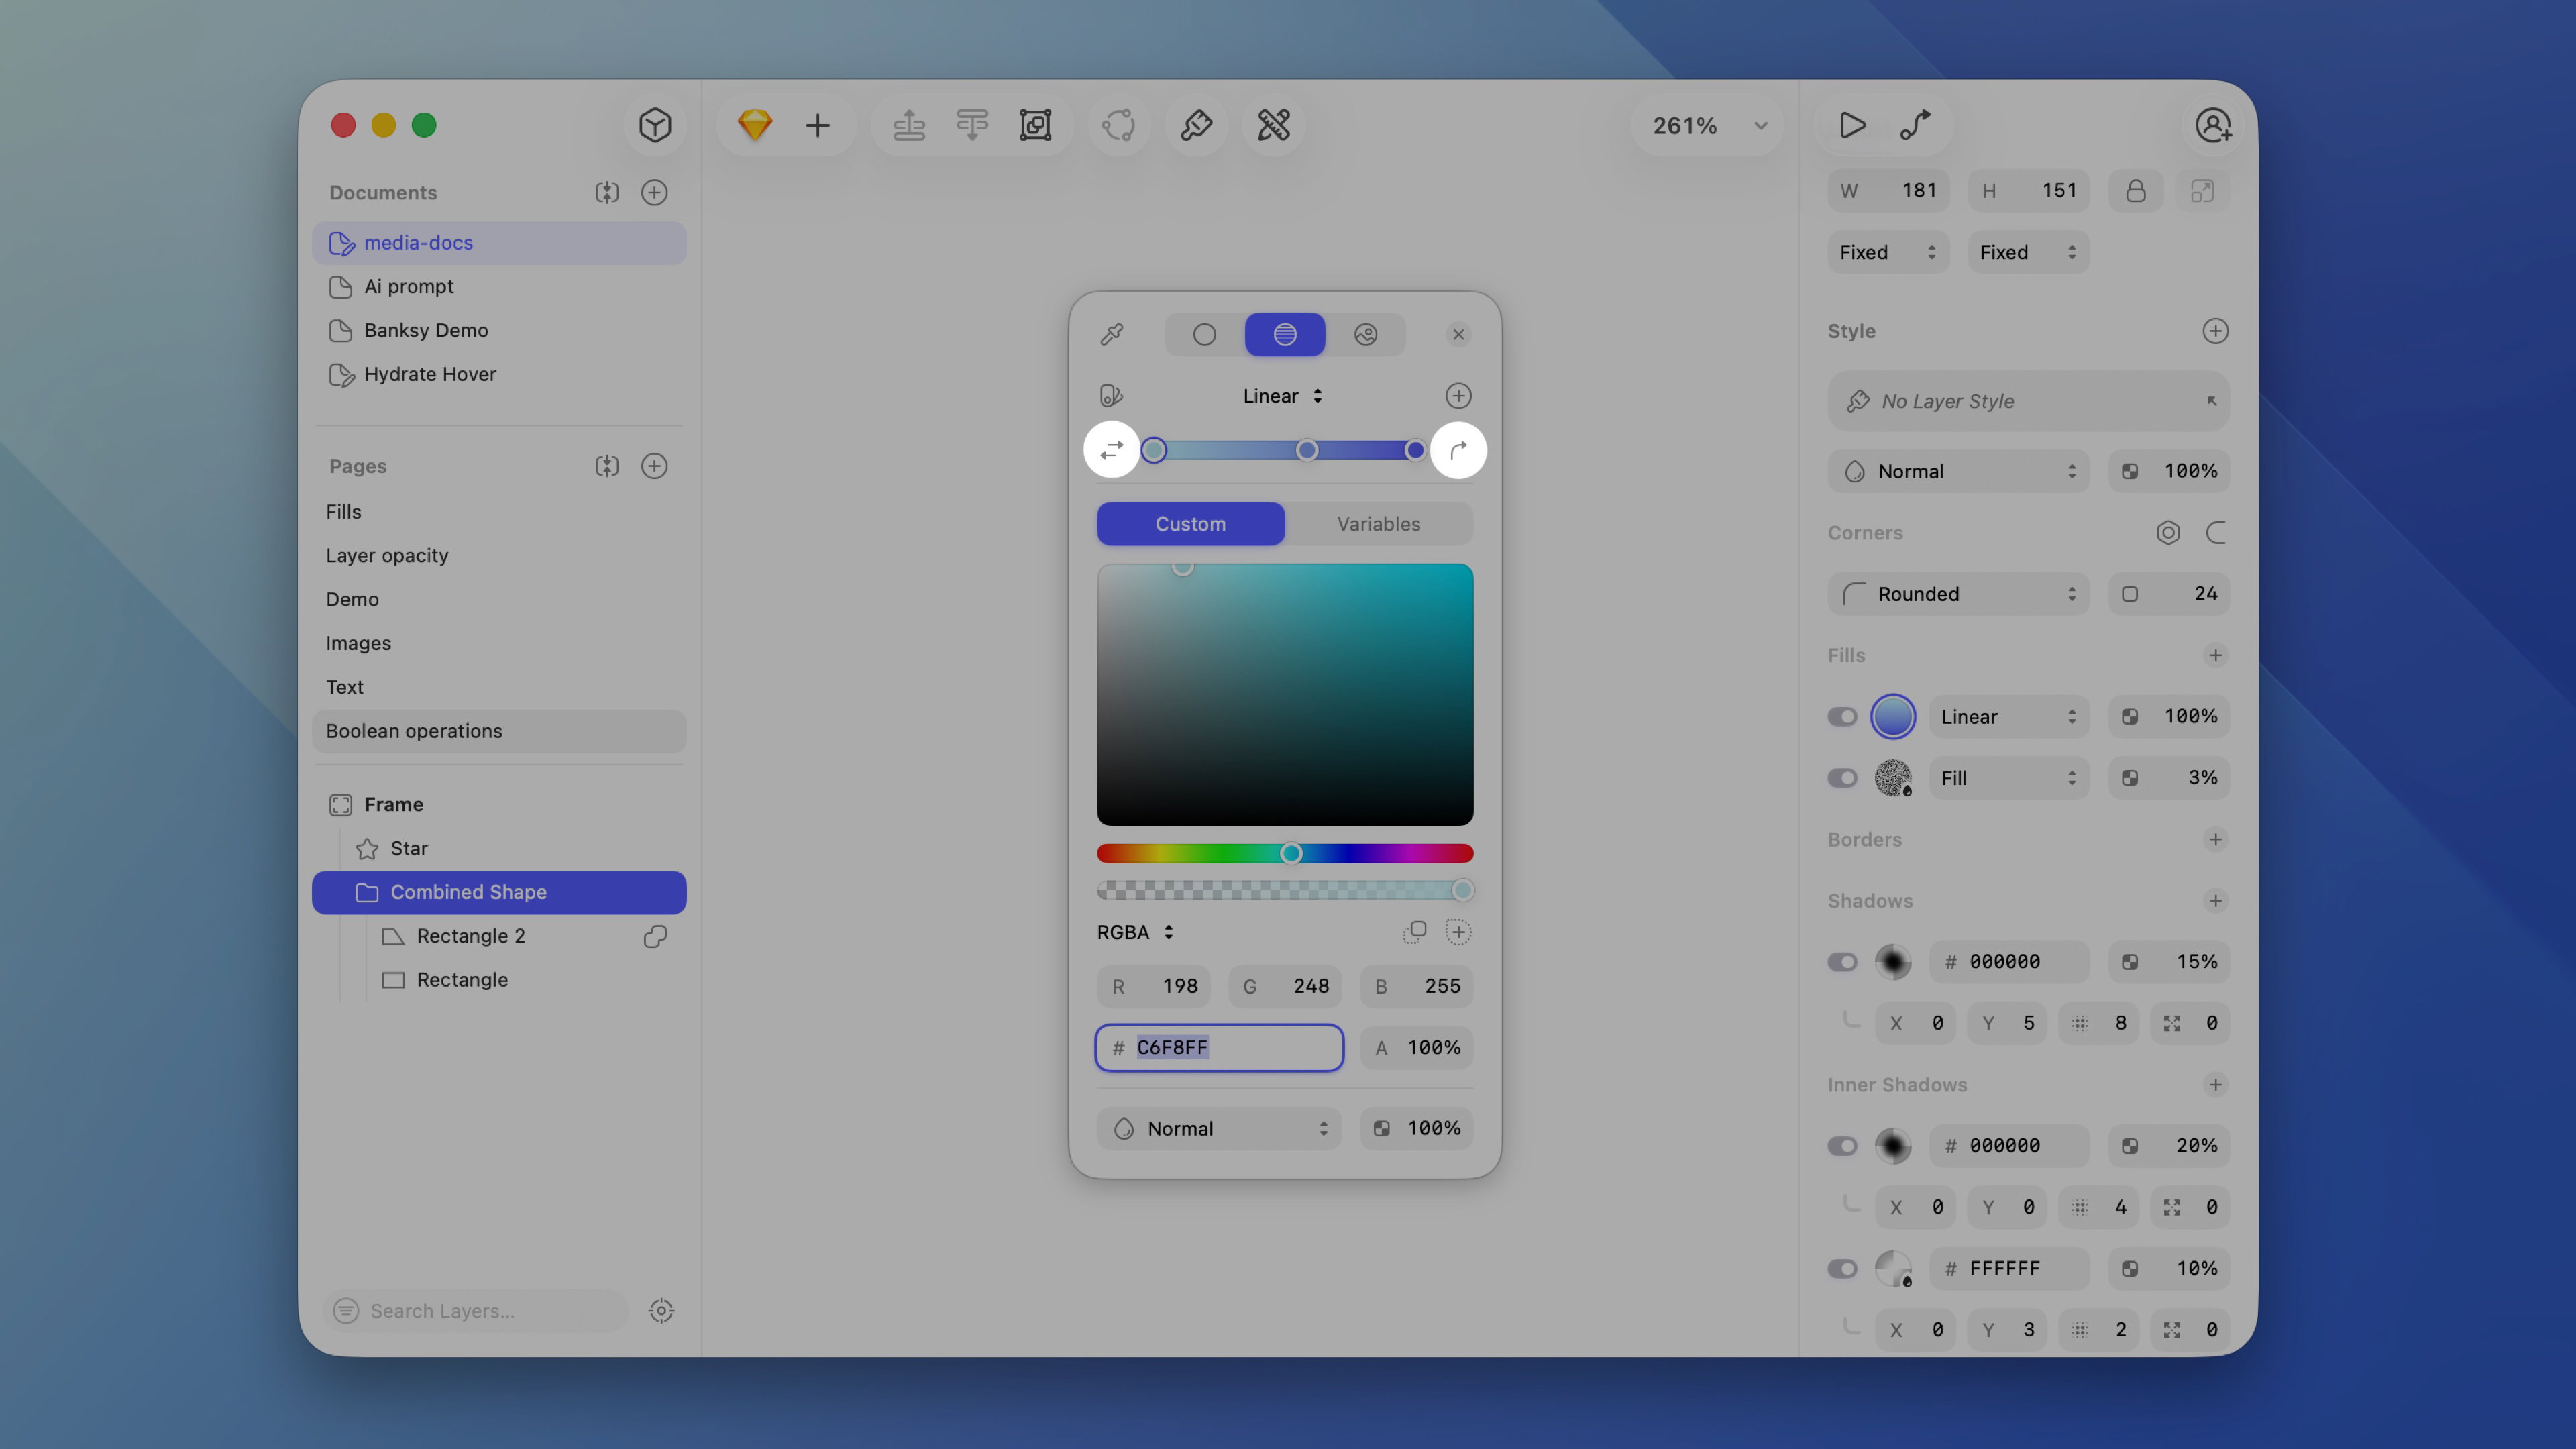Screen dimensions: 2576x1449
Task: Open the Boolean operations page
Action: (414, 731)
